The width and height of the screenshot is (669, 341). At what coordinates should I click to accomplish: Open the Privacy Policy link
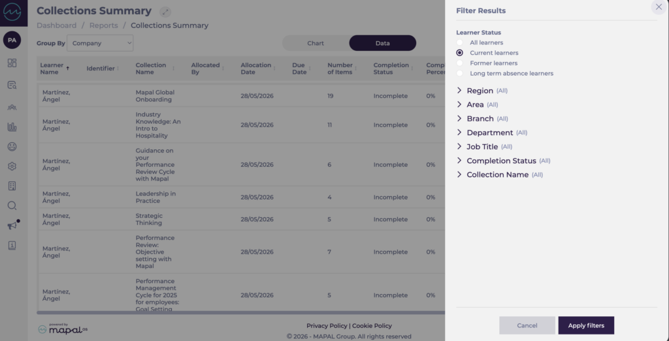click(x=327, y=325)
